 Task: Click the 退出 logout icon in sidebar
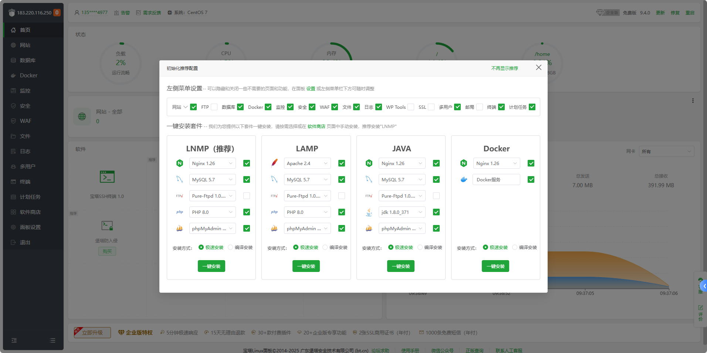[13, 242]
